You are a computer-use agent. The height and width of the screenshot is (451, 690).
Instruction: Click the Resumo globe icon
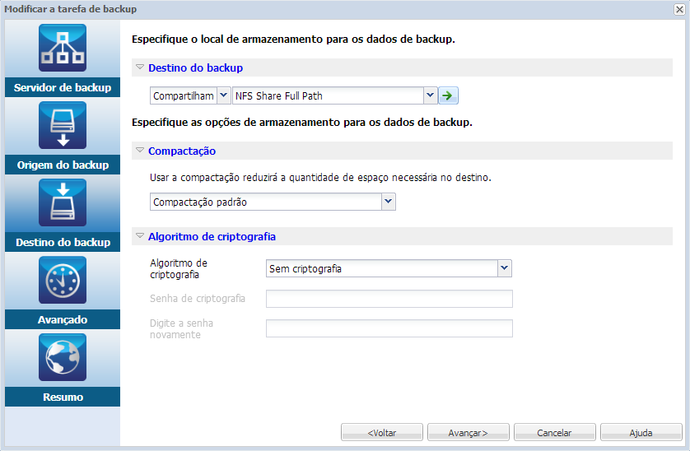click(63, 357)
